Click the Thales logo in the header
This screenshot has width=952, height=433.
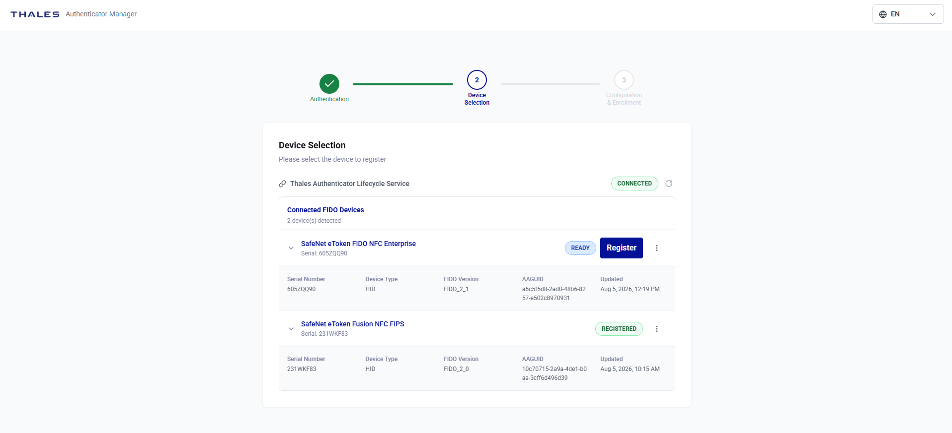[x=35, y=14]
